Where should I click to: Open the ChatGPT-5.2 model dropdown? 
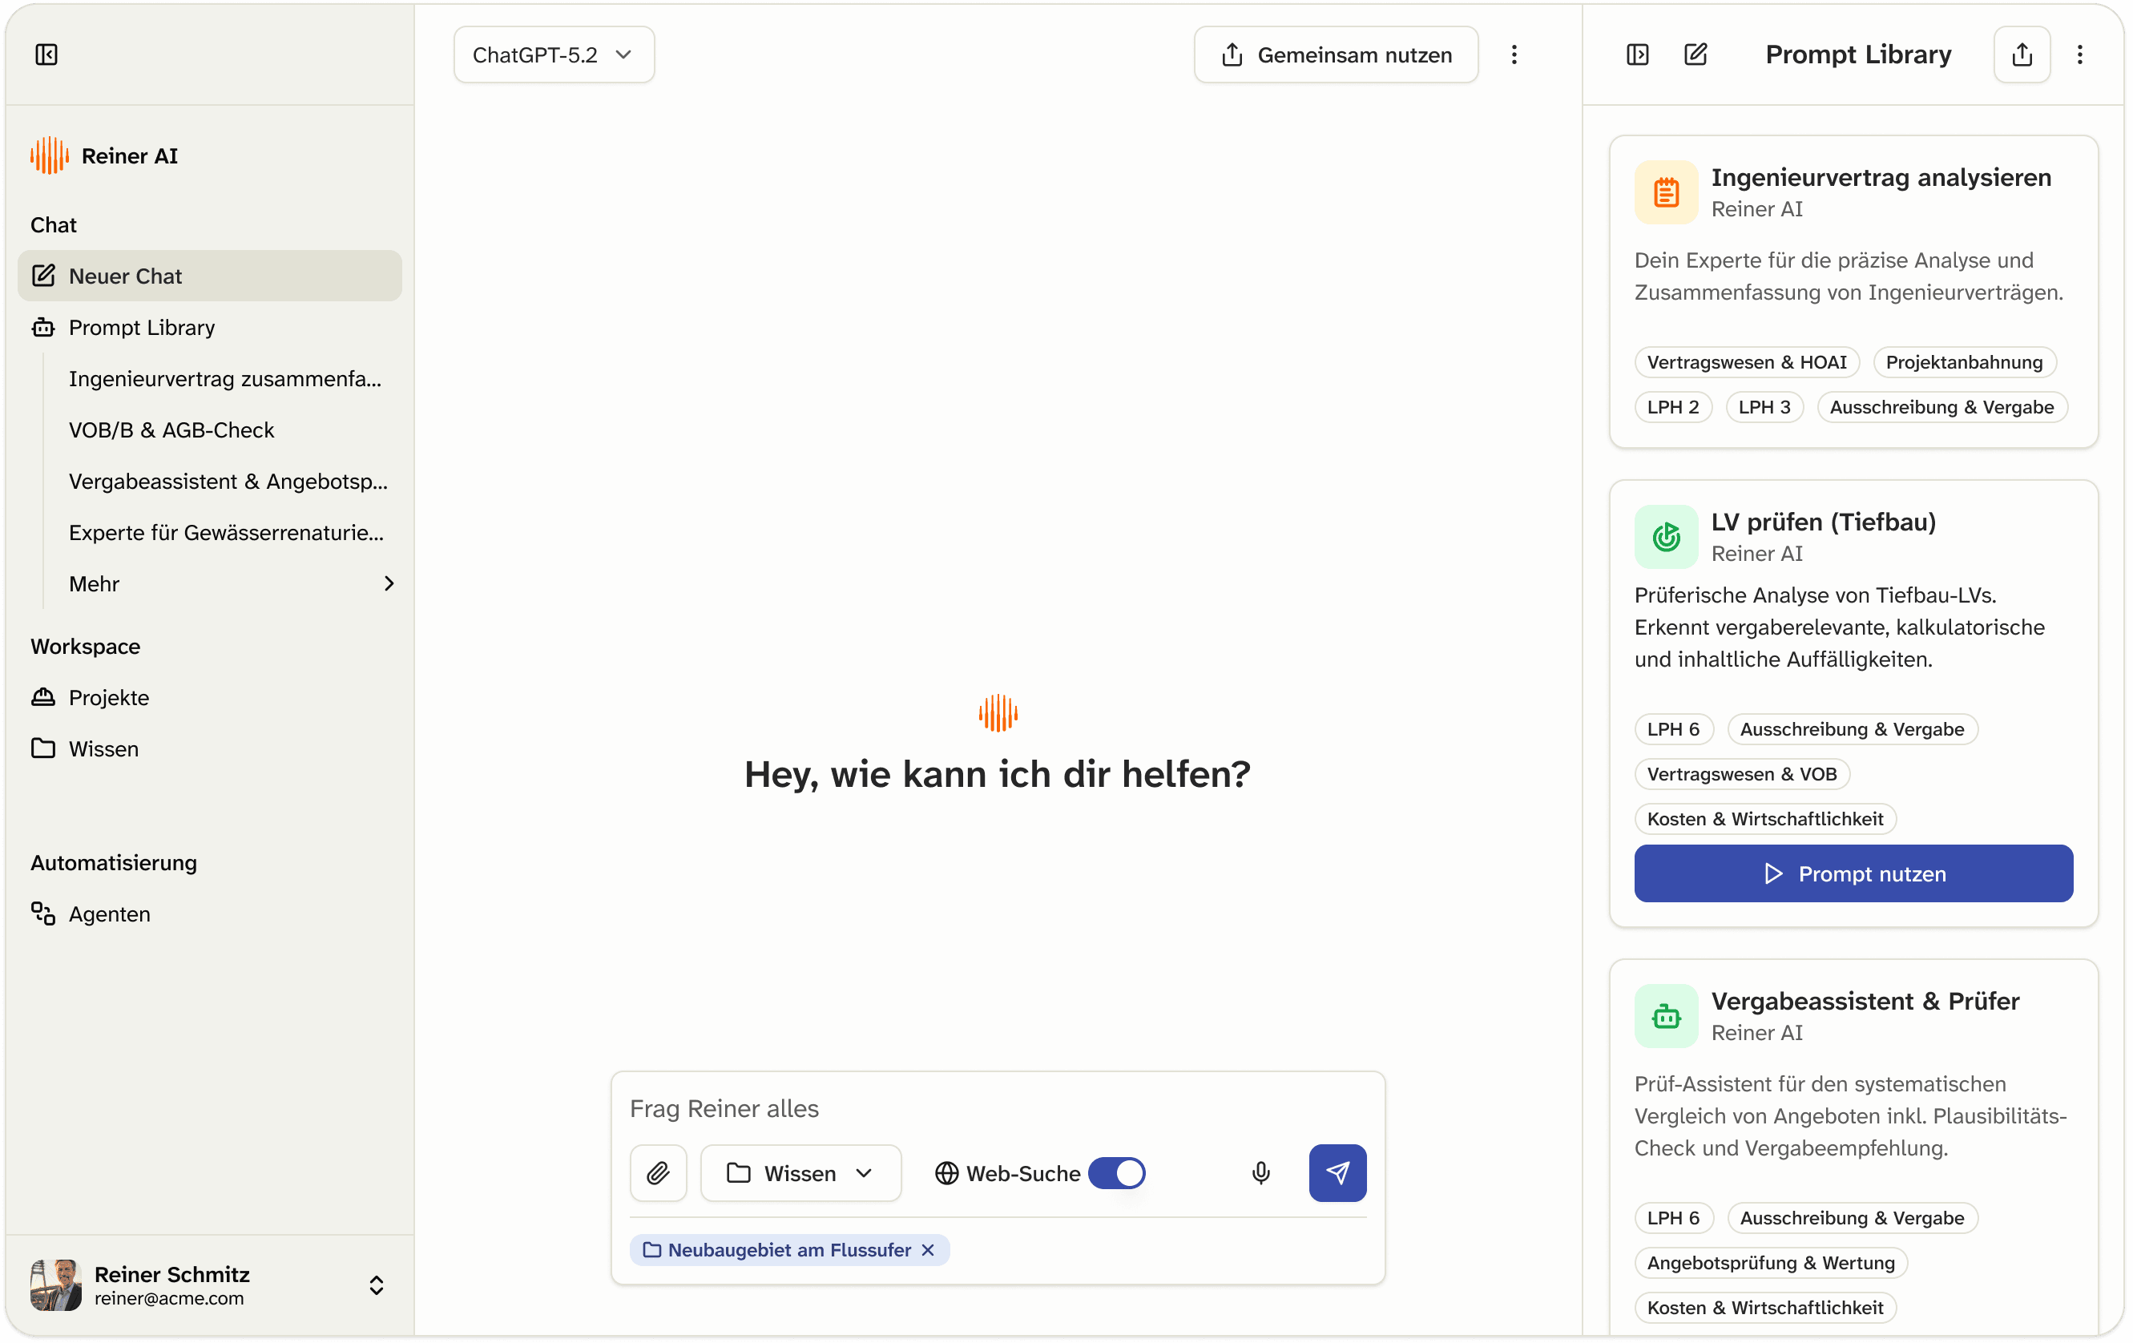[554, 55]
